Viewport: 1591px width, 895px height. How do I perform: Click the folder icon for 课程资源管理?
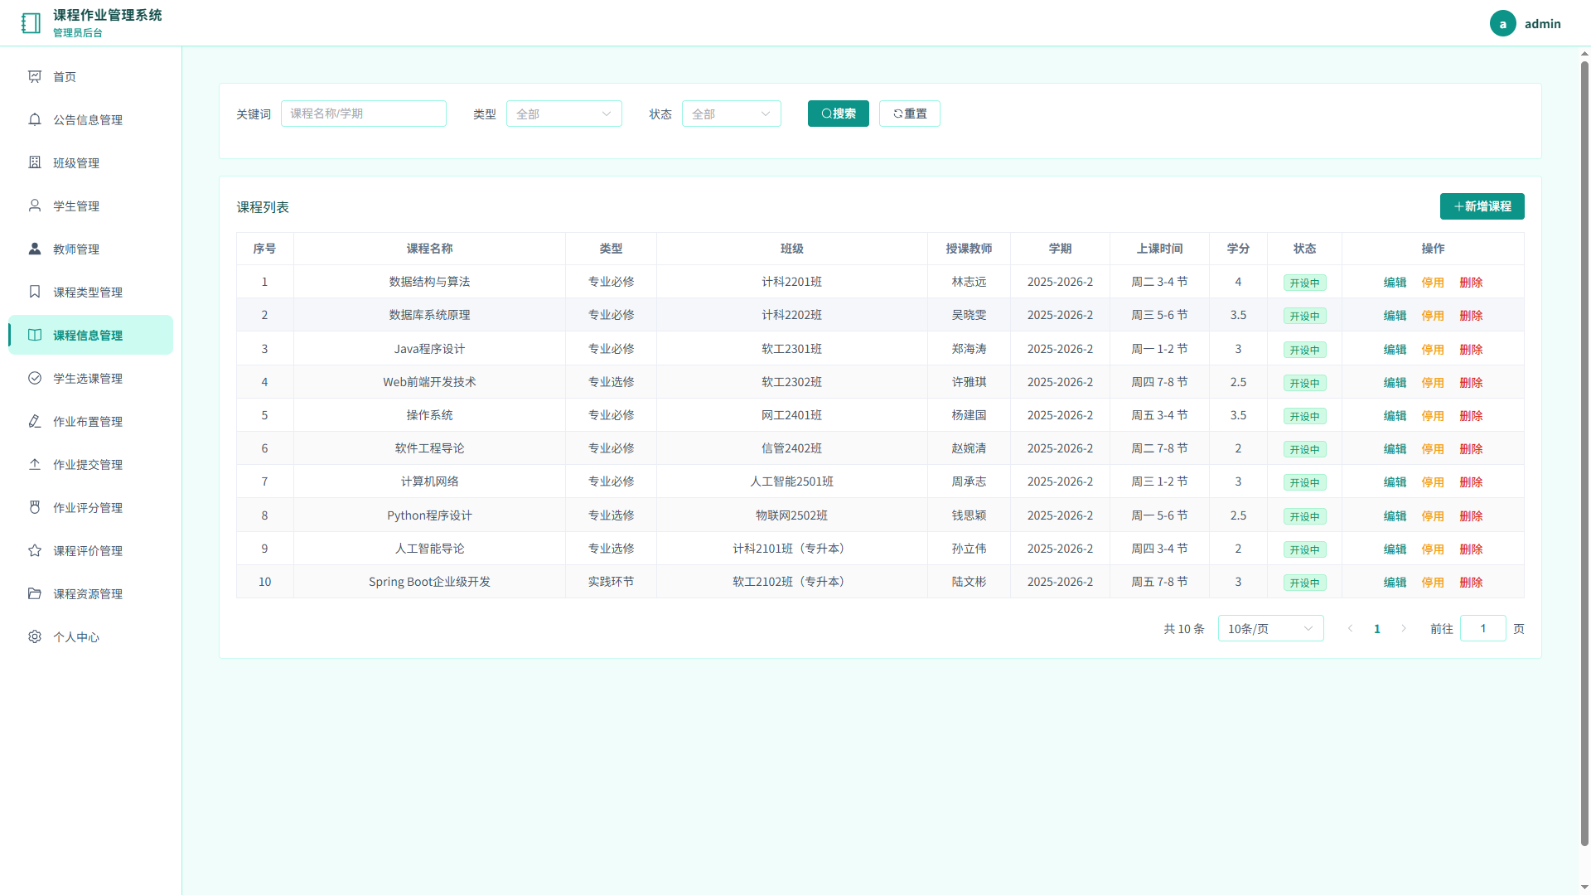(35, 593)
